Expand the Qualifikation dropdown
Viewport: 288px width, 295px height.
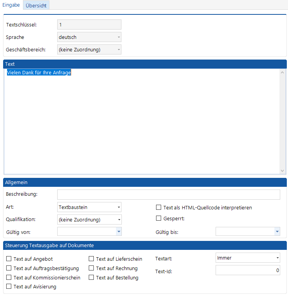[x=90, y=219]
